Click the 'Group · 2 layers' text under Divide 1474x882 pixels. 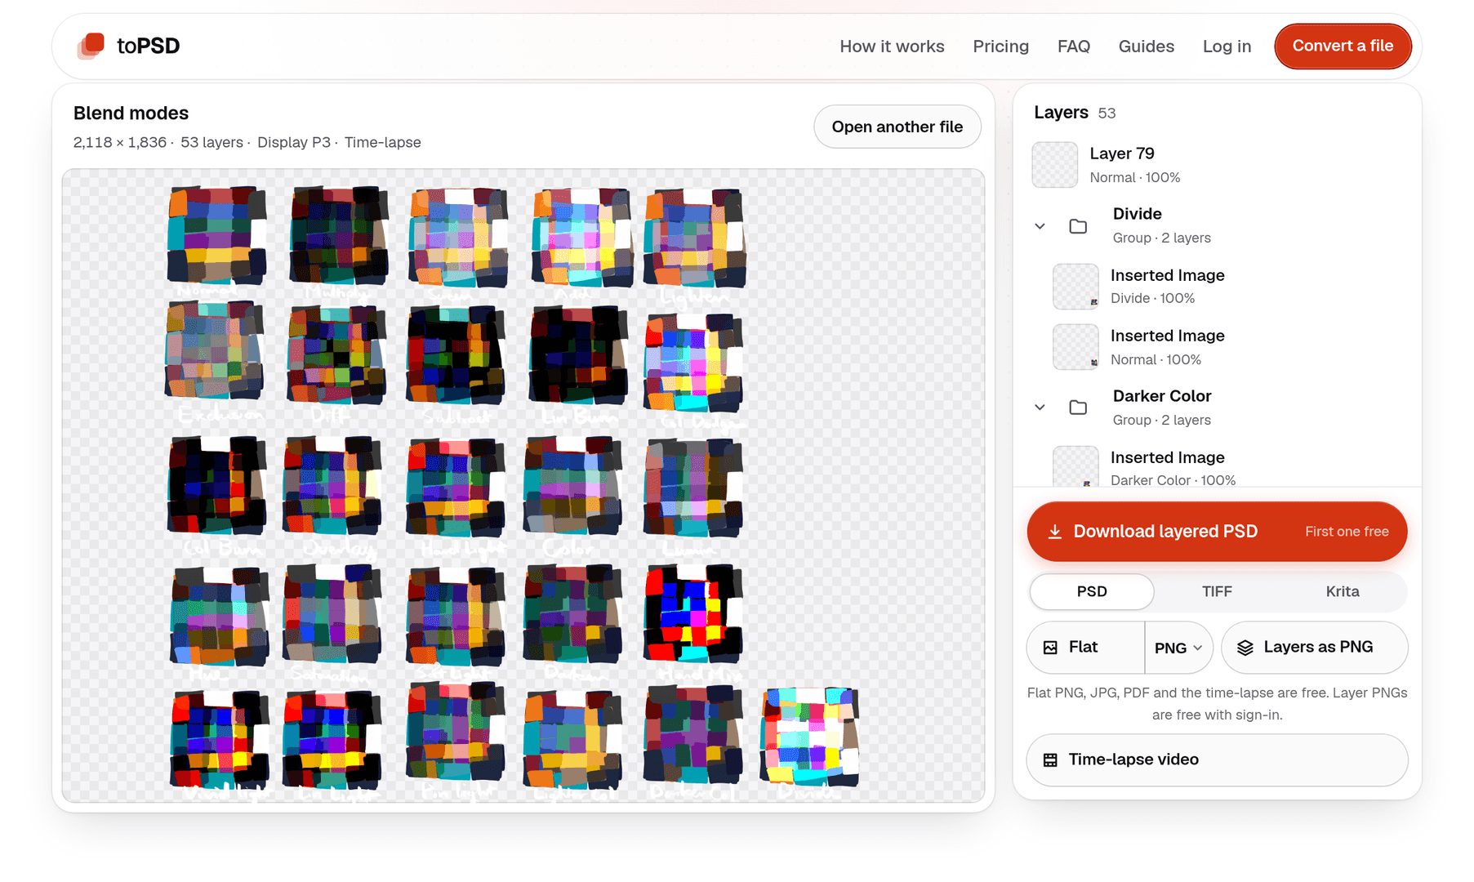click(x=1161, y=238)
